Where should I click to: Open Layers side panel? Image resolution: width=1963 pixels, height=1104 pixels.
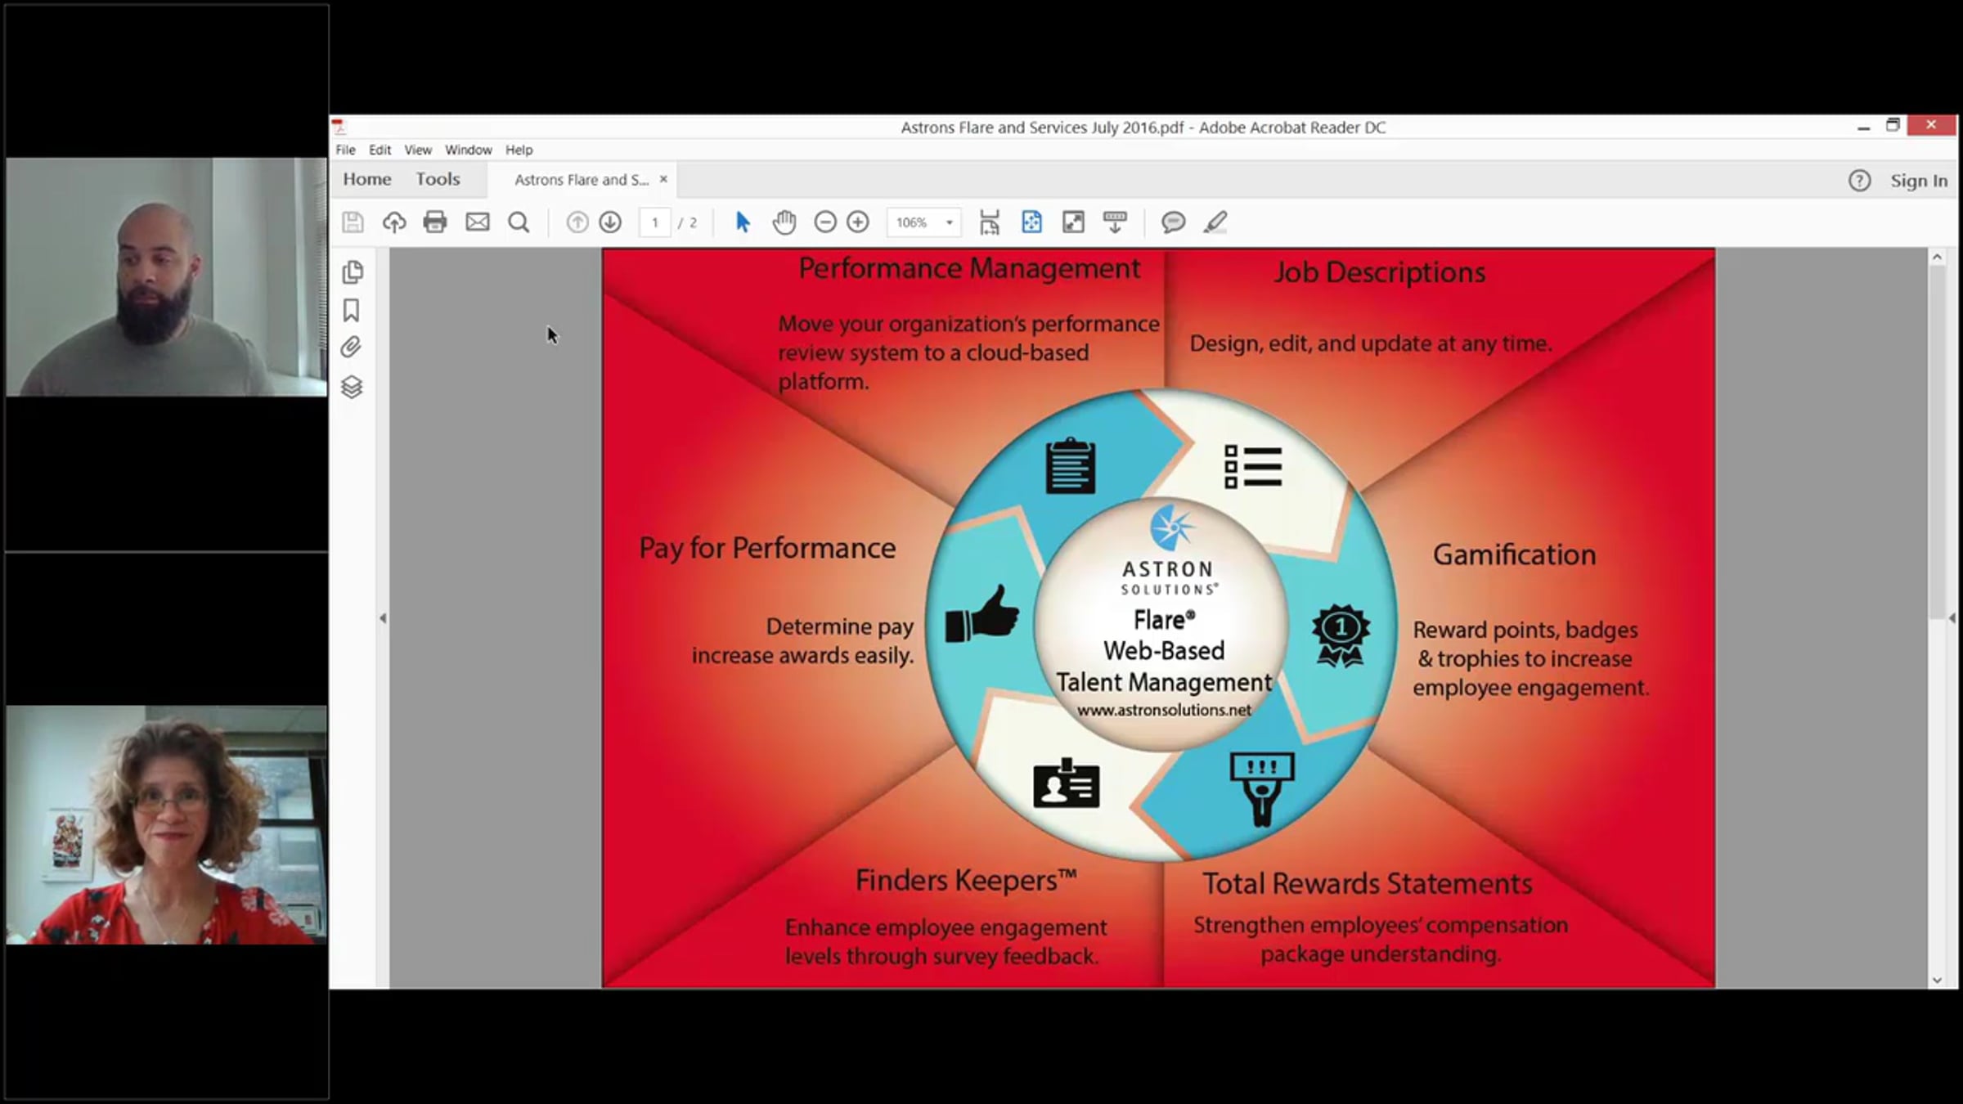point(352,387)
